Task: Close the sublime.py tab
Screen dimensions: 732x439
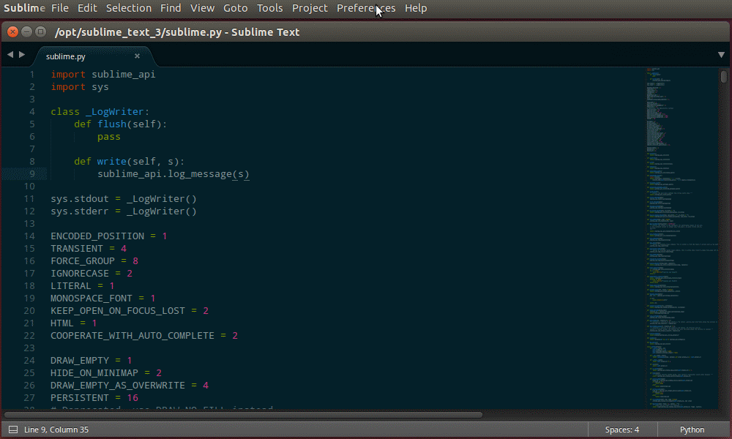Action: 138,56
